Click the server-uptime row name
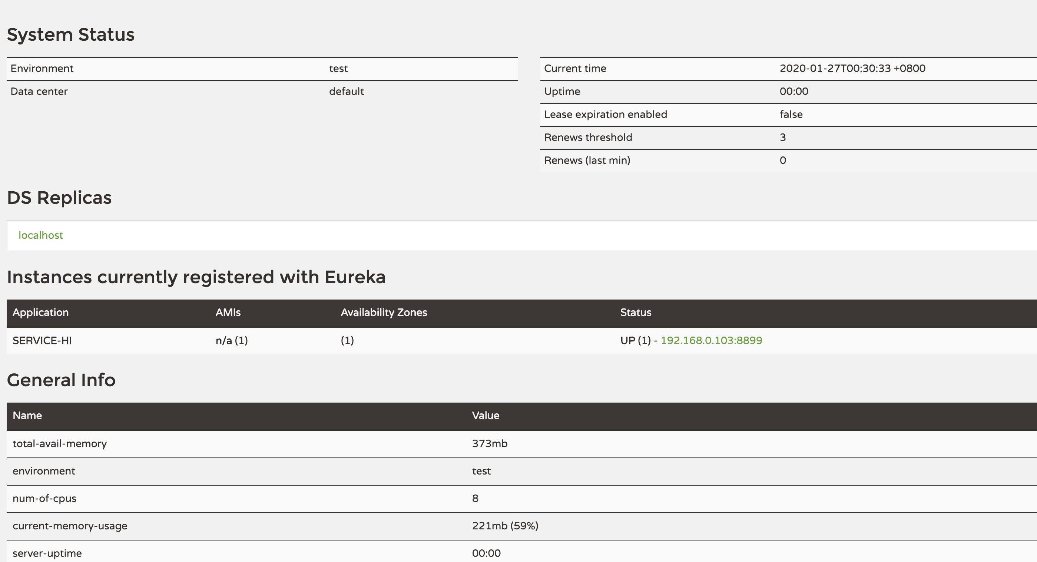1037x562 pixels. pyautogui.click(x=47, y=553)
